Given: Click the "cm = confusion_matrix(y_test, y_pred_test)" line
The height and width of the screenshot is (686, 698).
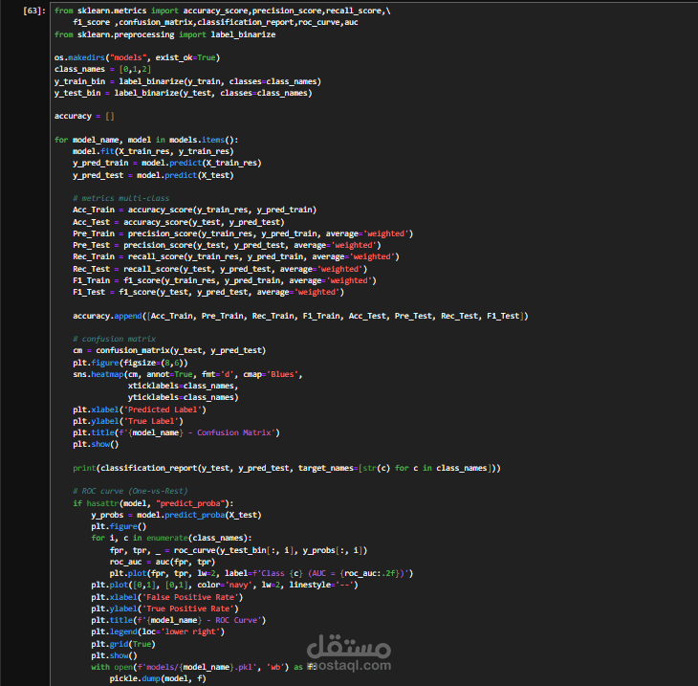Looking at the screenshot, I should point(169,350).
